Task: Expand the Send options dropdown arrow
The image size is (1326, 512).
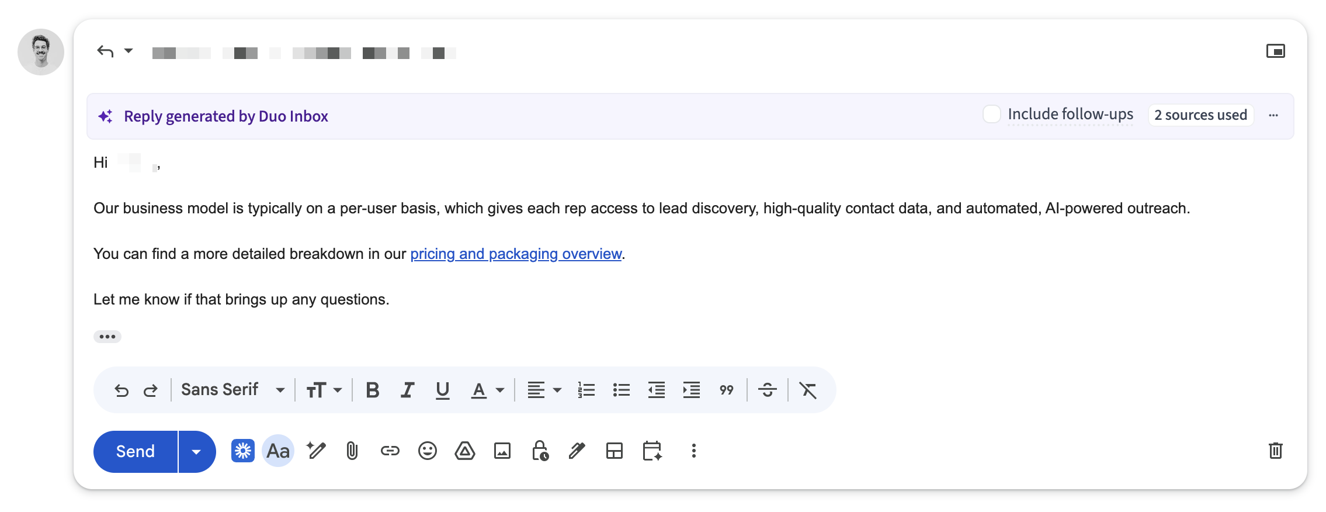Action: click(196, 452)
